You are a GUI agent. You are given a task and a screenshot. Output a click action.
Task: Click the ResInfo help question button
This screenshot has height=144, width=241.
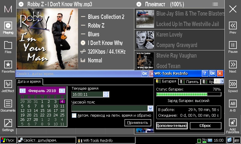[205, 73]
